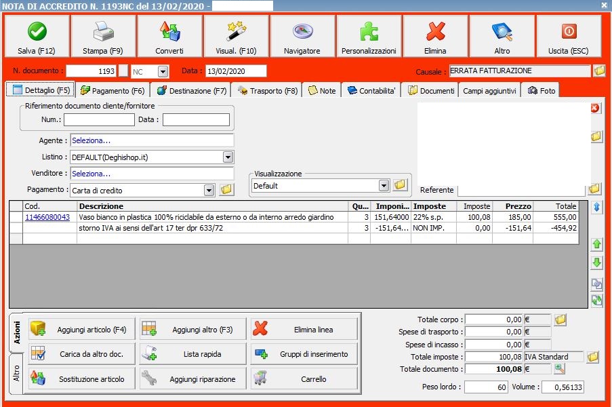Screen dimensions: 612x407
Task: Open the Converti tool
Action: click(169, 37)
